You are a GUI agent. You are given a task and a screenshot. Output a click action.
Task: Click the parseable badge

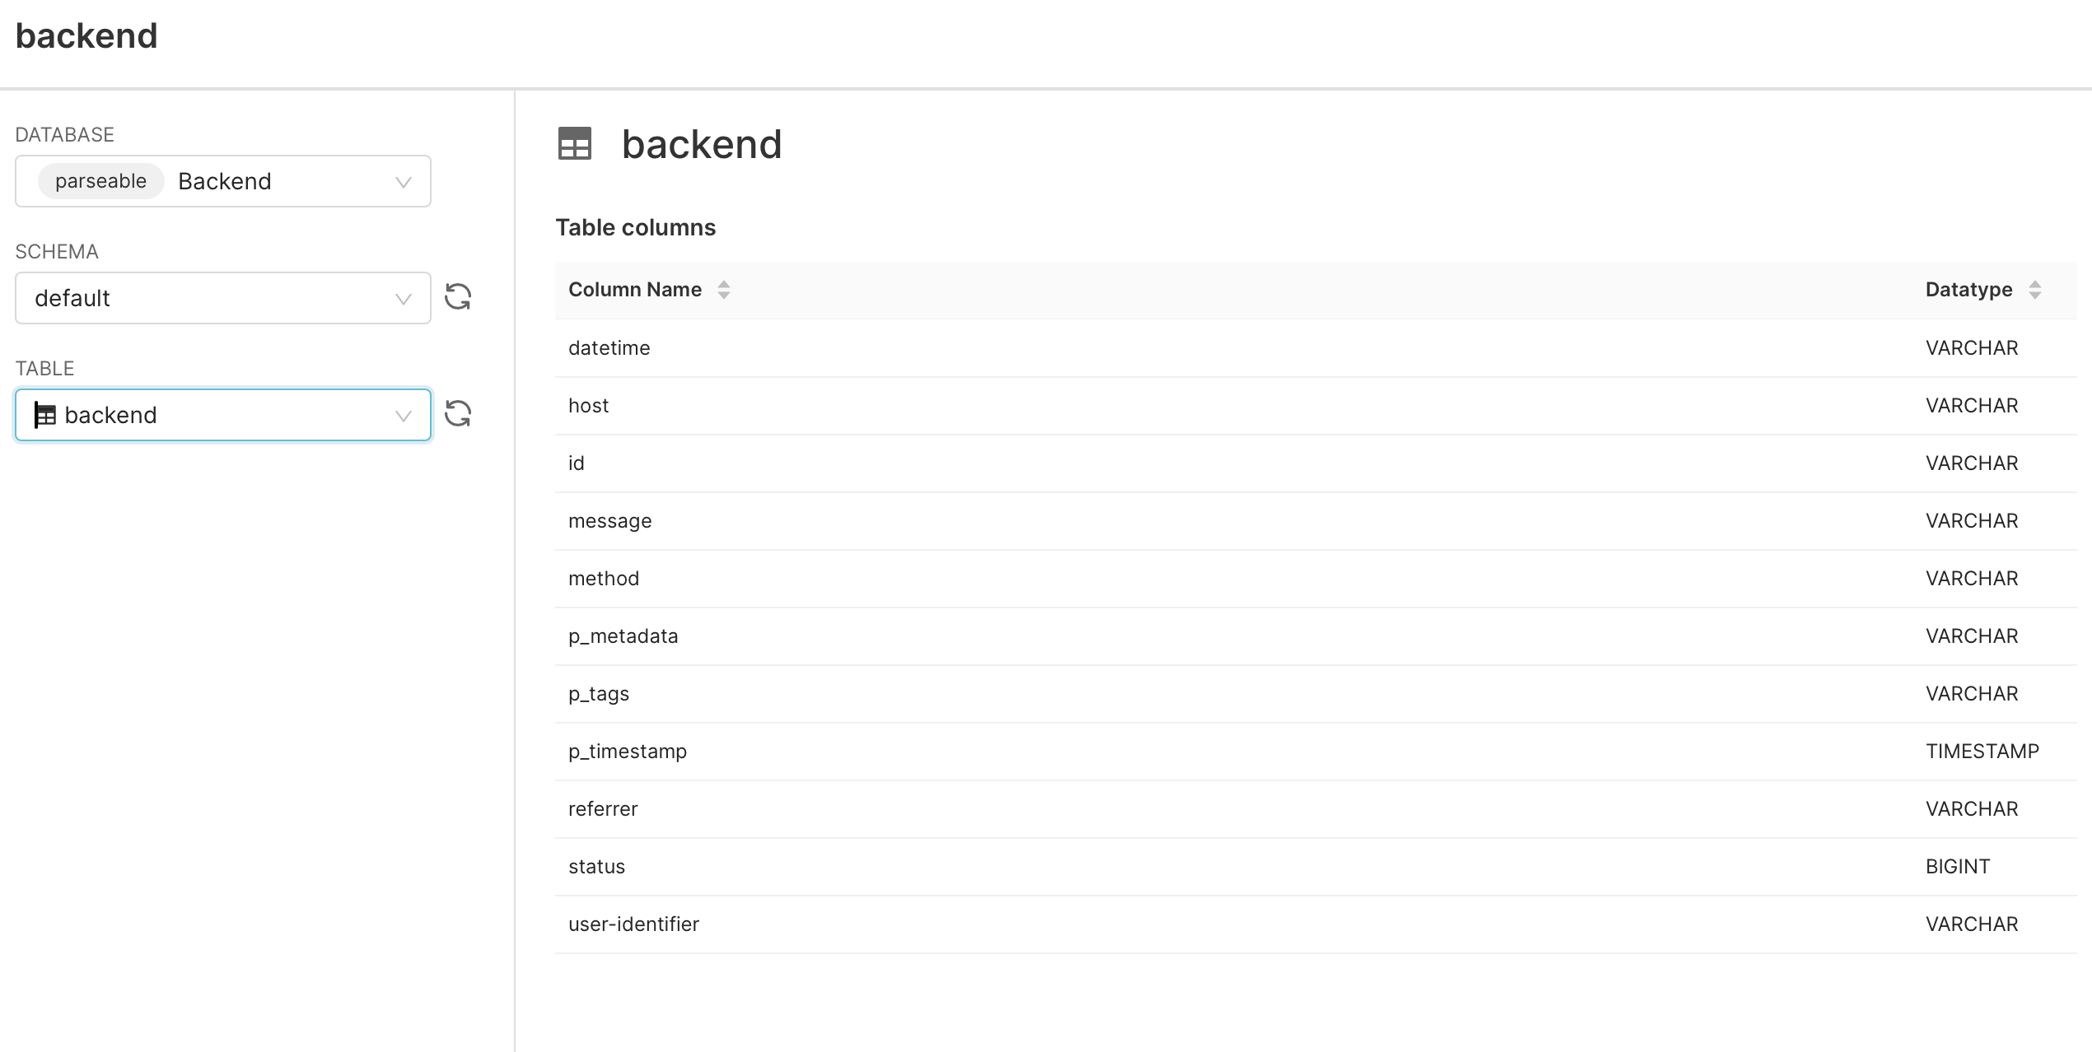click(x=100, y=181)
